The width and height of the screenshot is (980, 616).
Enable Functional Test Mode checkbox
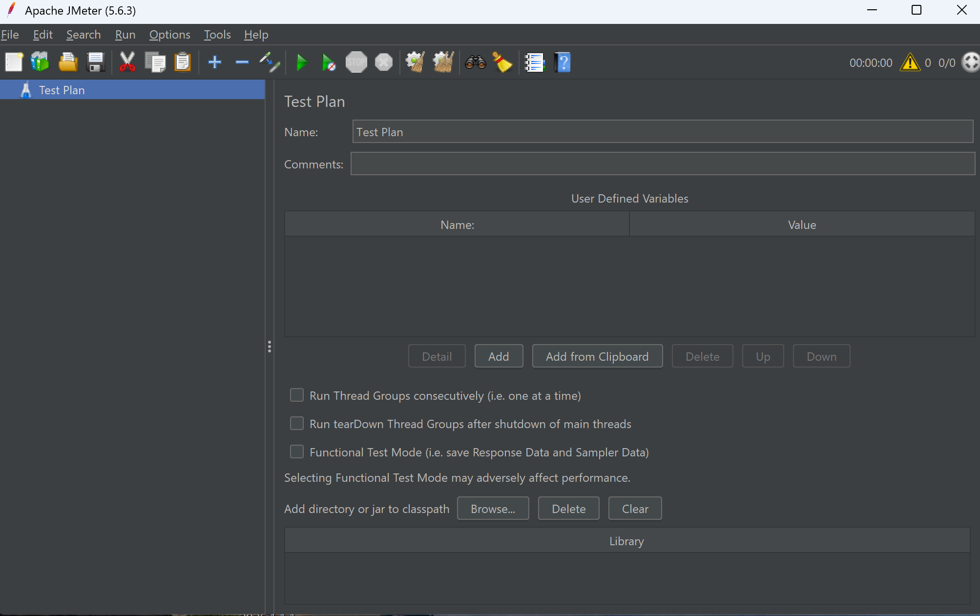[x=297, y=452]
